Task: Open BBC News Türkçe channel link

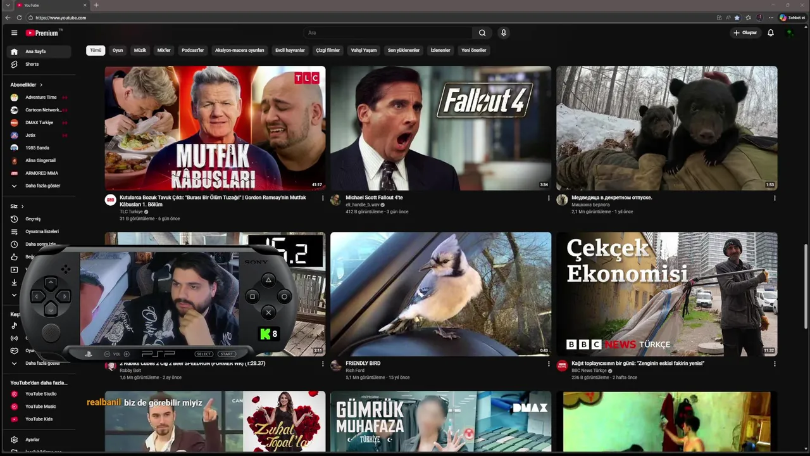Action: 589,370
